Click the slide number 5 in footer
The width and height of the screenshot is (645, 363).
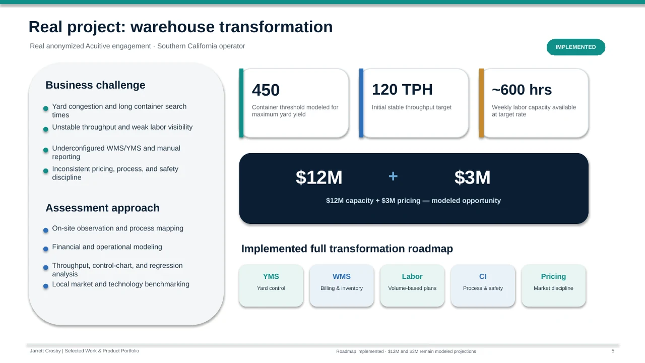(613, 351)
